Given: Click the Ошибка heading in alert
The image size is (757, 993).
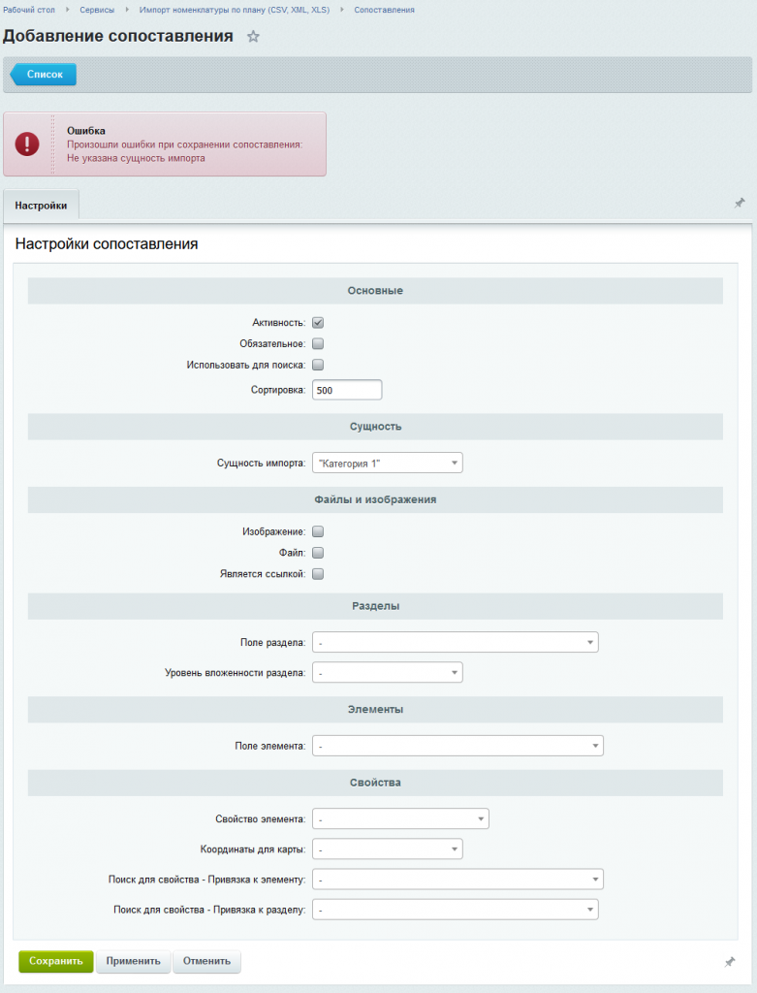Looking at the screenshot, I should pos(86,131).
